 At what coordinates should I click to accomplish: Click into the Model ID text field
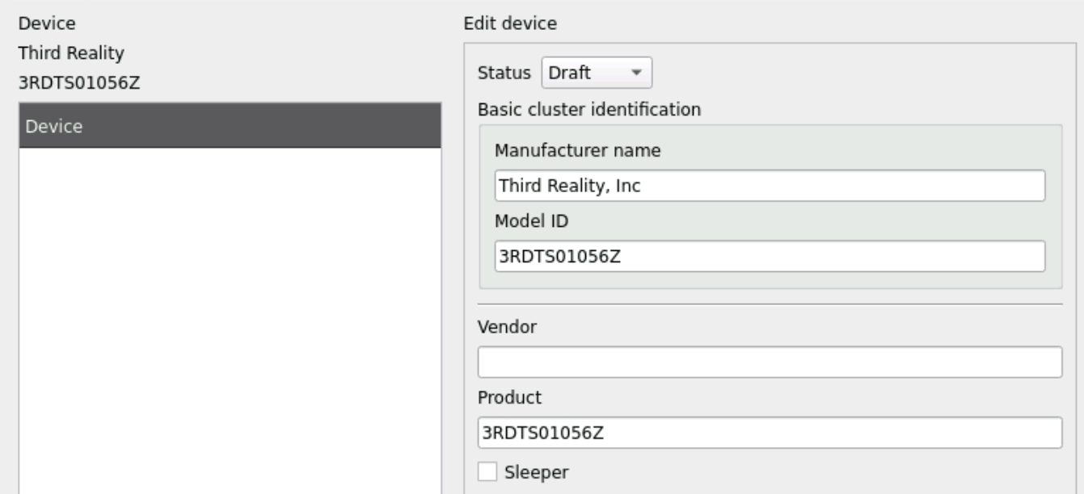(x=769, y=257)
